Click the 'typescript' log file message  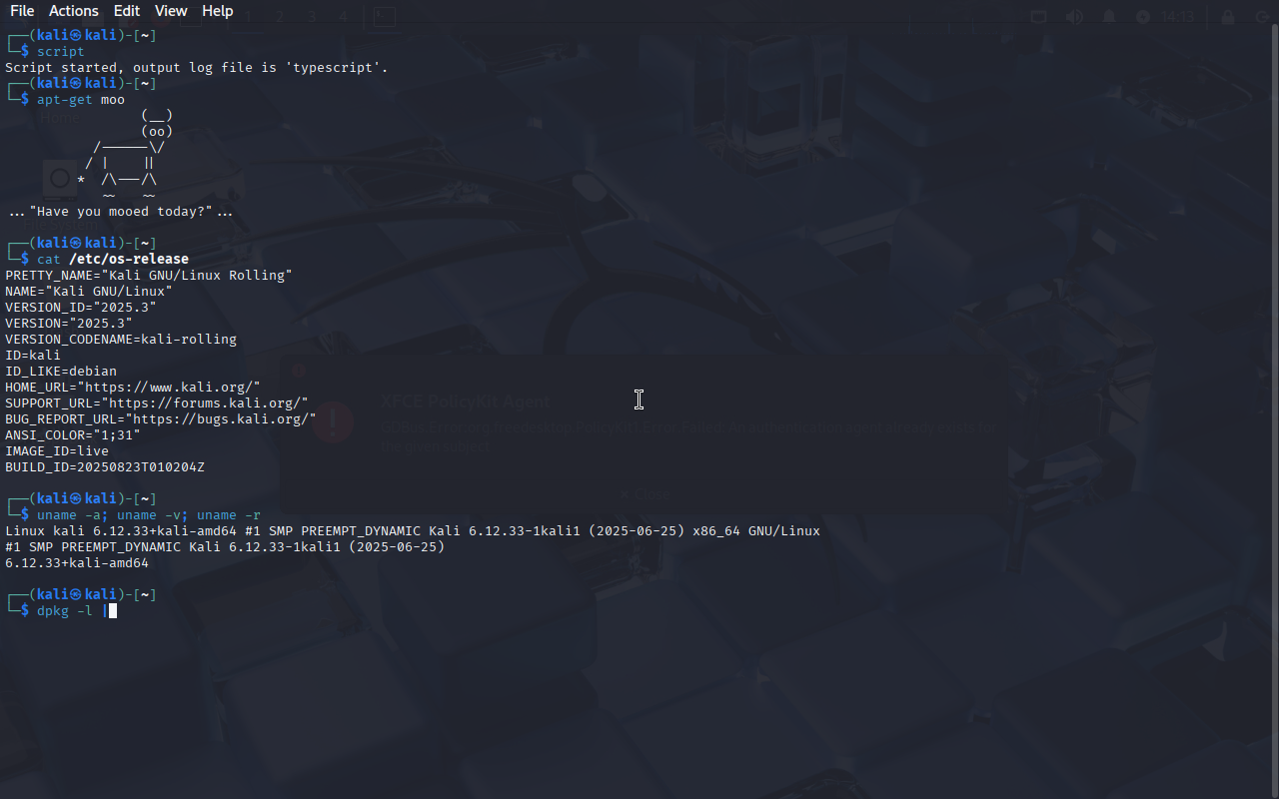pos(197,67)
